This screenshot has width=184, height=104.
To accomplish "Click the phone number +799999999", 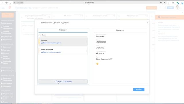I will click(101, 42).
